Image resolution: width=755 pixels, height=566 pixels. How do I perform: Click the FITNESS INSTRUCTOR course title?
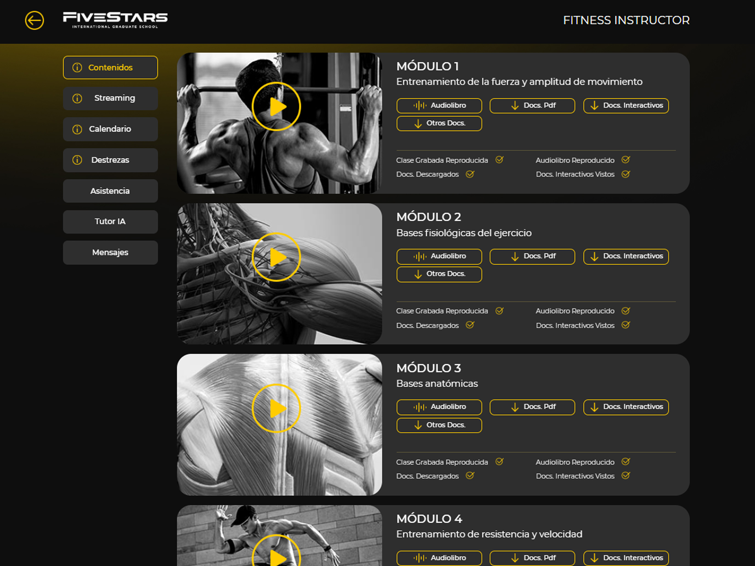click(x=626, y=20)
